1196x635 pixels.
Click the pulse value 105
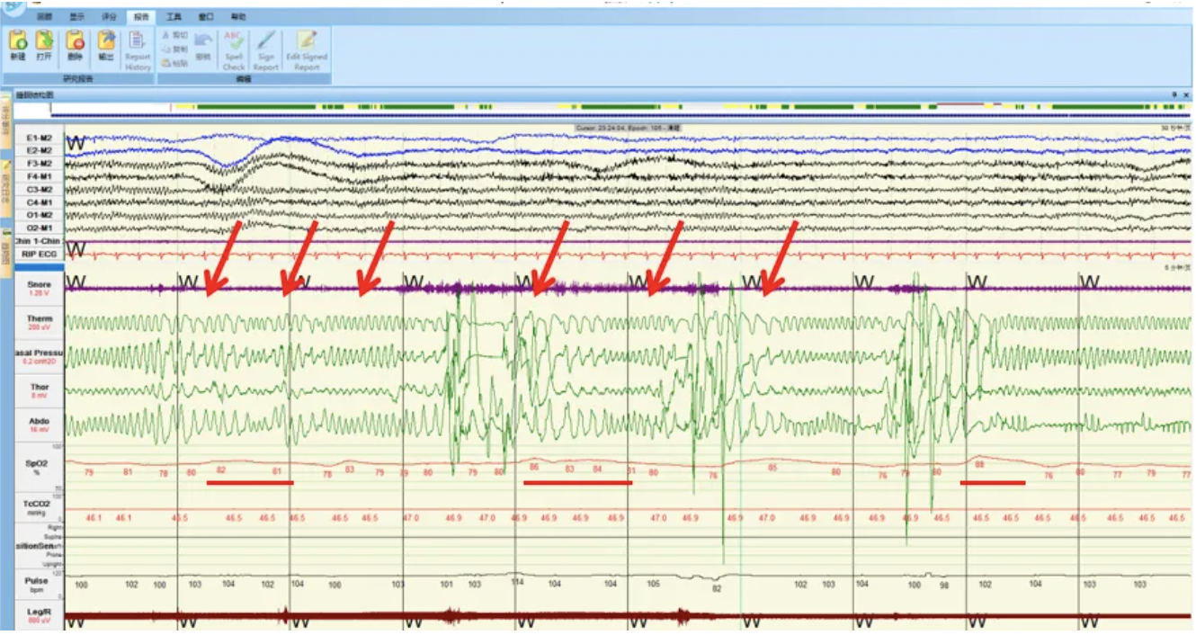[x=654, y=584]
